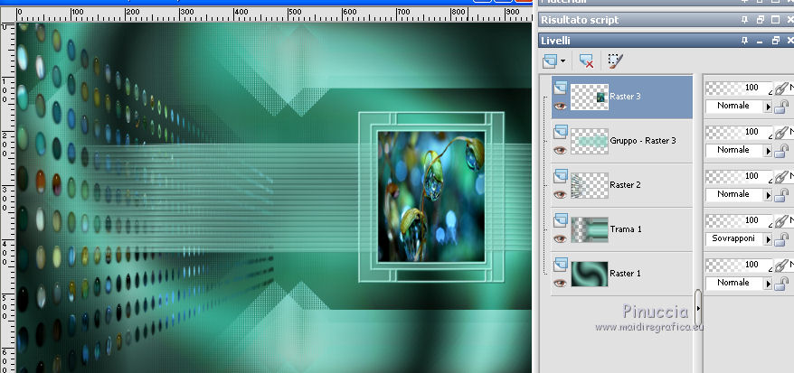The width and height of the screenshot is (794, 373).
Task: Click the opacity slider of Raster 3
Action: 739,88
